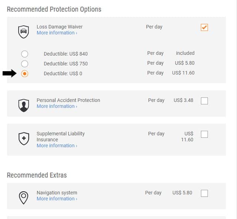Click the black arrow pointing at the zero deductible
The image size is (237, 219).
point(10,73)
